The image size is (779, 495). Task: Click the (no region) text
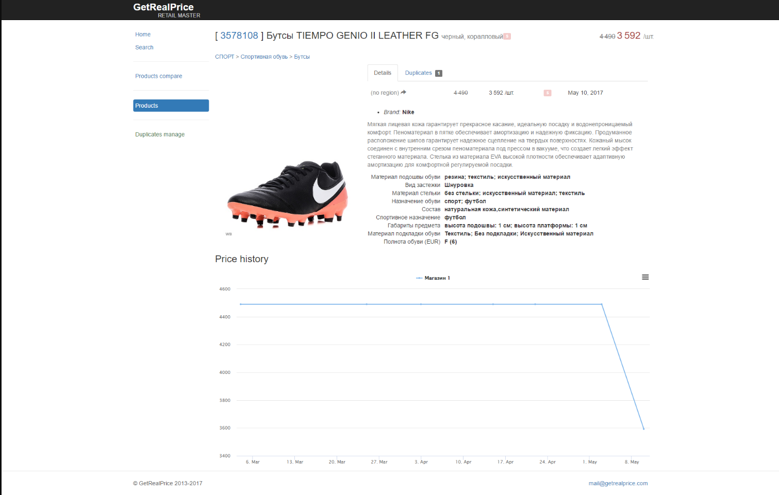click(x=385, y=93)
